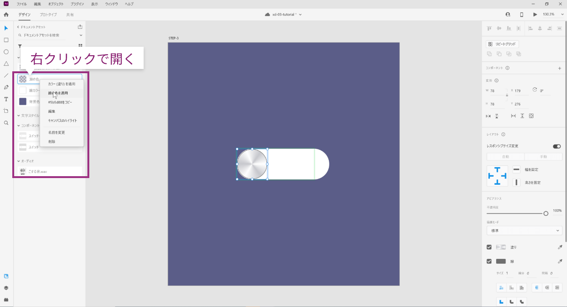Go to the Home screen icon
Viewport: 567px width, 307px height.
(x=6, y=14)
